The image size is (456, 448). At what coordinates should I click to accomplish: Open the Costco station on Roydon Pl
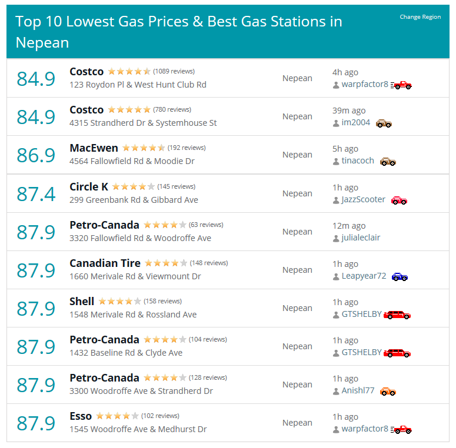86,72
